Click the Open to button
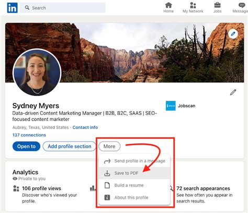The width and height of the screenshot is (248, 213). click(26, 146)
